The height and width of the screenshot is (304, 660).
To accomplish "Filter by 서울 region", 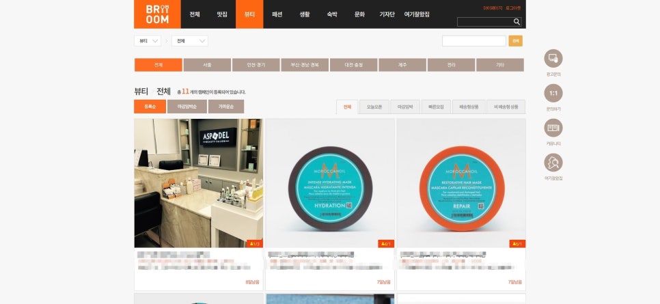I will click(207, 65).
